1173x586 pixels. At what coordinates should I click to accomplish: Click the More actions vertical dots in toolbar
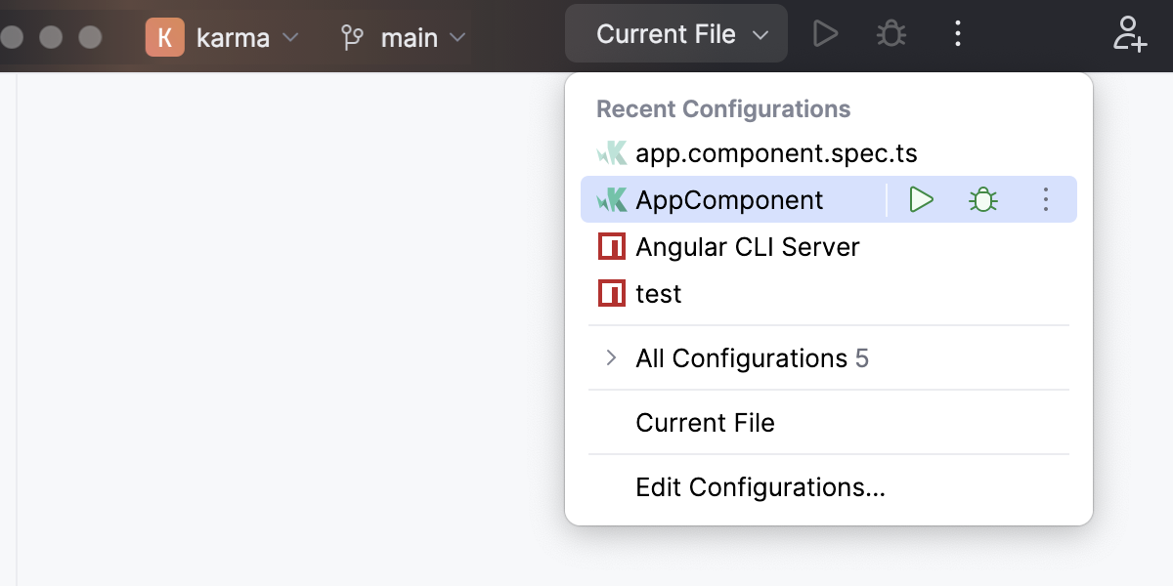[x=957, y=32]
